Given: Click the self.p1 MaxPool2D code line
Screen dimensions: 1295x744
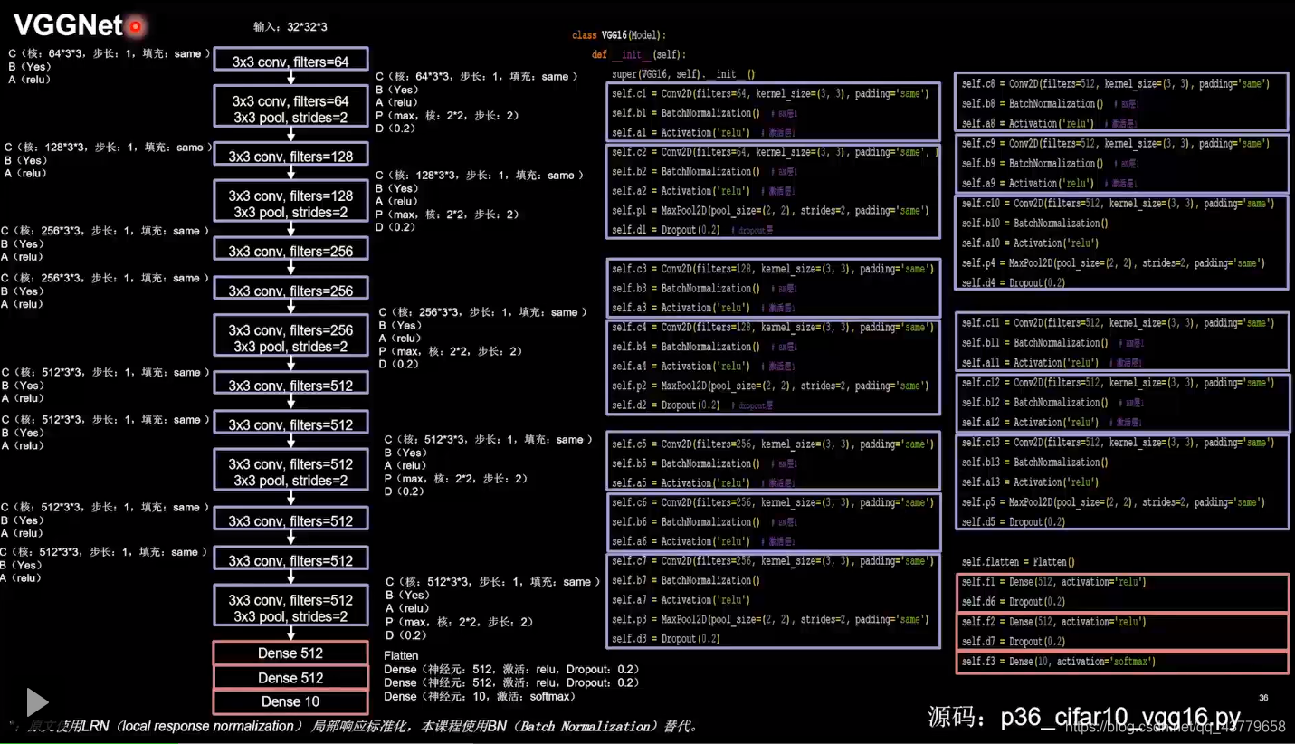Looking at the screenshot, I should (771, 211).
